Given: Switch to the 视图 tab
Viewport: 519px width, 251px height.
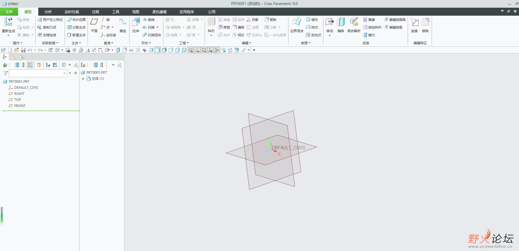Looking at the screenshot, I should pyautogui.click(x=136, y=12).
